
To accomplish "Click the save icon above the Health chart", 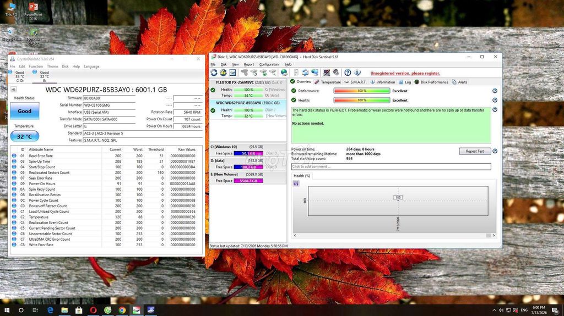I will (296, 184).
